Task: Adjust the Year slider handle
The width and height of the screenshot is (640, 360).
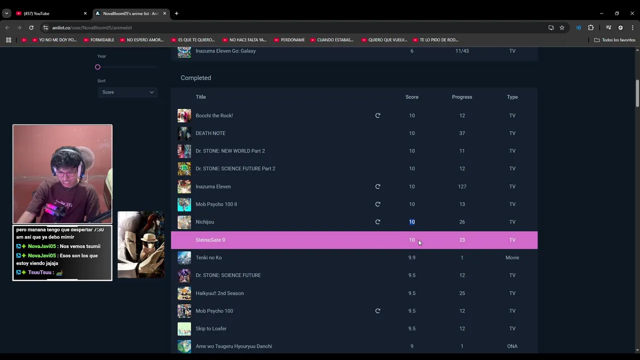Action: point(97,67)
